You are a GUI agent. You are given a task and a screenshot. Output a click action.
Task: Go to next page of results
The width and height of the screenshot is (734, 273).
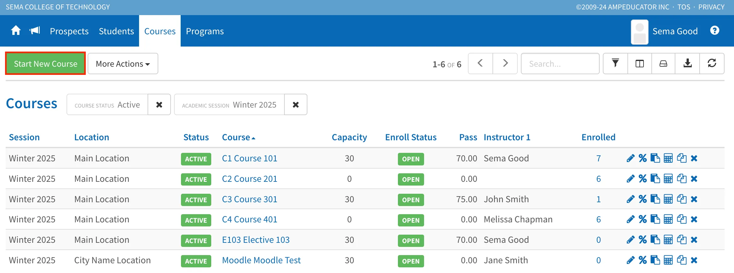click(505, 64)
